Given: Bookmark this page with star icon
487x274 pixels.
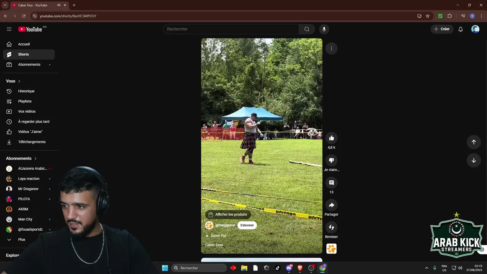Looking at the screenshot, I should (428, 16).
